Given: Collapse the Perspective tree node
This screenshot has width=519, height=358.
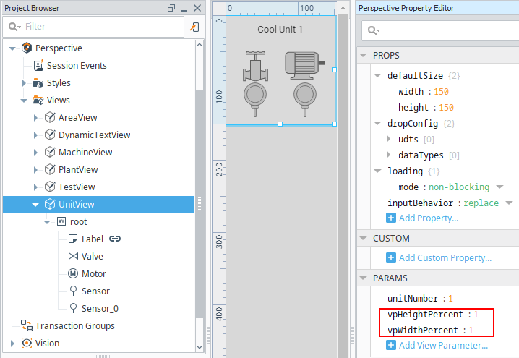Looking at the screenshot, I should tap(12, 48).
